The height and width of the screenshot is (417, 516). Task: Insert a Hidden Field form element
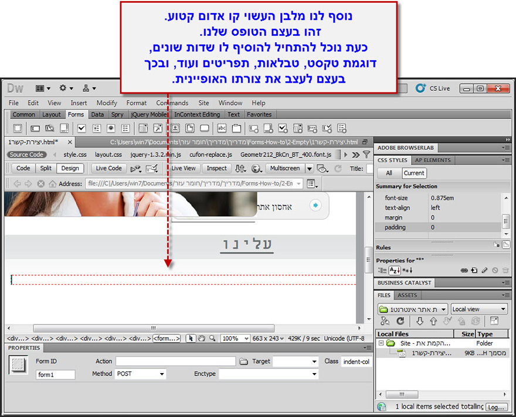point(49,128)
